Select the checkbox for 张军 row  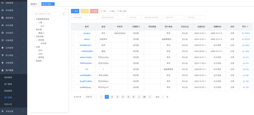[73, 45]
